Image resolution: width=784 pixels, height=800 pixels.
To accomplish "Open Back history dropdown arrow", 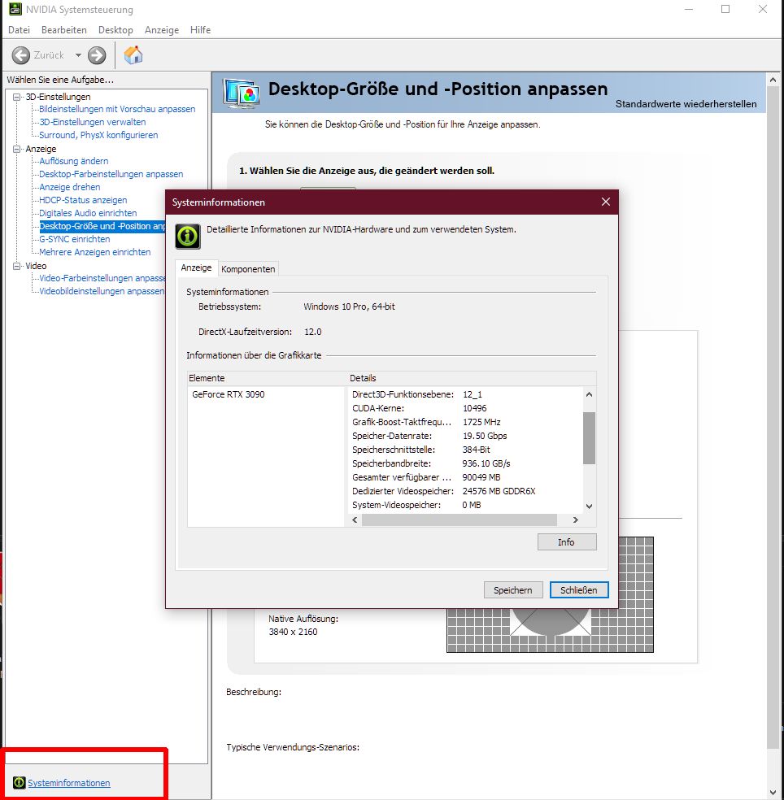I will 78,55.
